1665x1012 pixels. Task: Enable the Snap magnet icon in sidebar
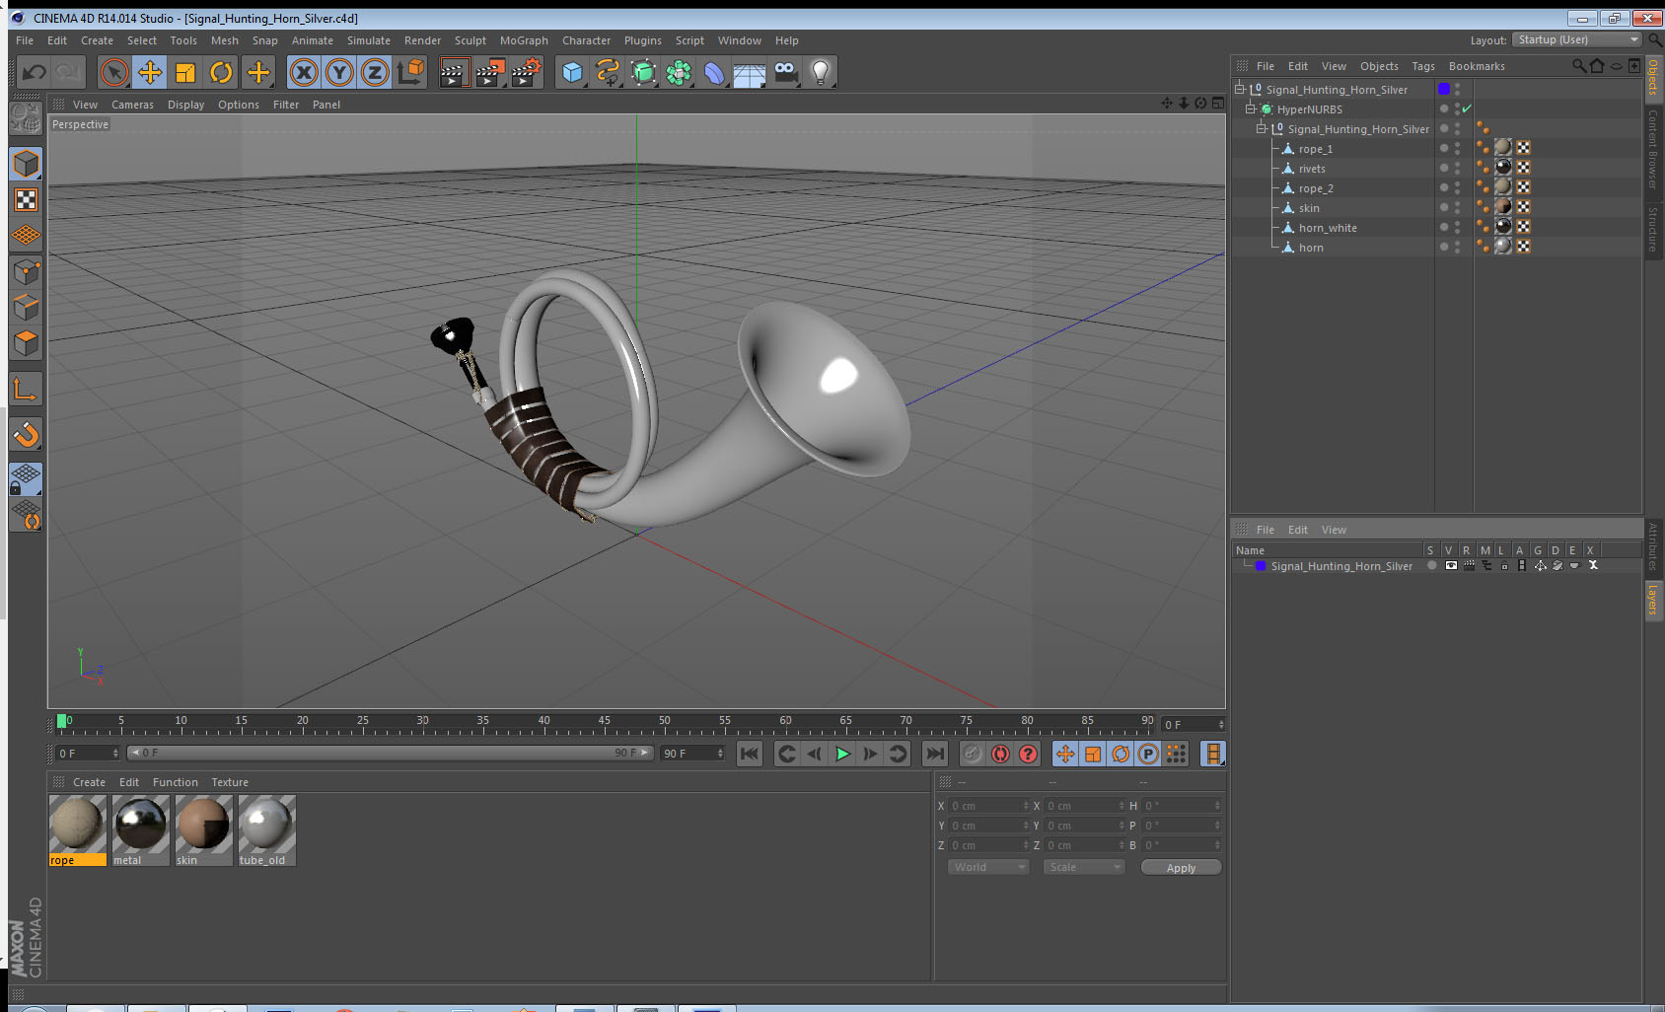coord(27,434)
